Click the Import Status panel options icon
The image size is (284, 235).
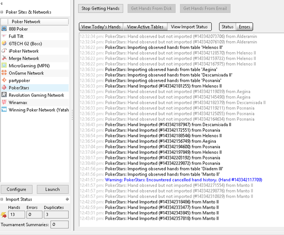click(x=67, y=199)
